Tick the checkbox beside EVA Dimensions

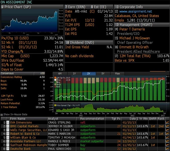[x=8, y=123]
